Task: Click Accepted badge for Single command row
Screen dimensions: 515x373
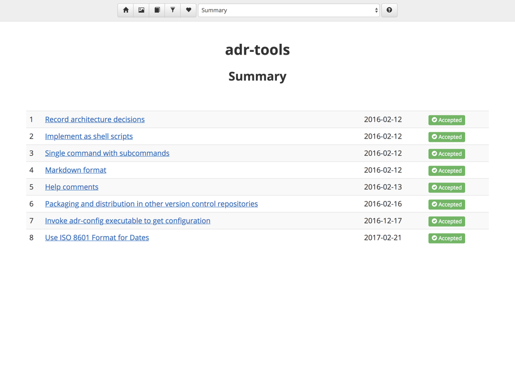Action: tap(446, 154)
